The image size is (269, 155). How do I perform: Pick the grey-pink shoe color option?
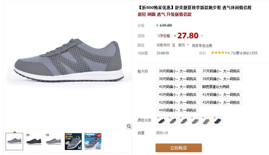[x=195, y=121]
